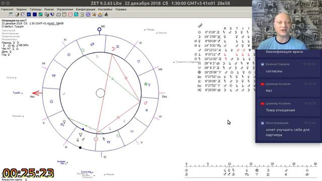Click the yellow warning triangle toolbar icon
This screenshot has width=322, height=181.
[100, 15]
